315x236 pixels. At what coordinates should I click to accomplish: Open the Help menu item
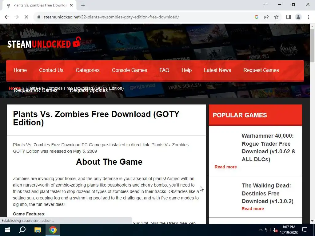[187, 70]
